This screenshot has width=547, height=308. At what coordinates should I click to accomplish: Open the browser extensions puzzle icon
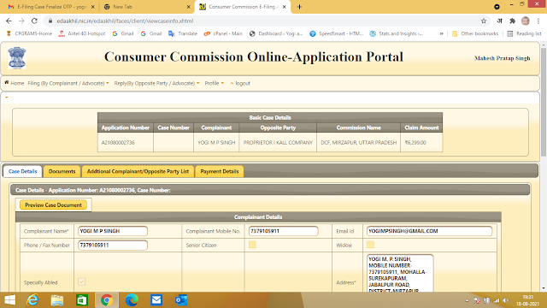512,21
